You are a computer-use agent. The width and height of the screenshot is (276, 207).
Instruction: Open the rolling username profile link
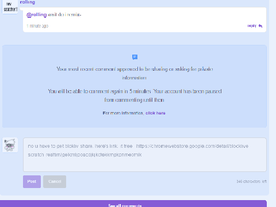coord(28,2)
